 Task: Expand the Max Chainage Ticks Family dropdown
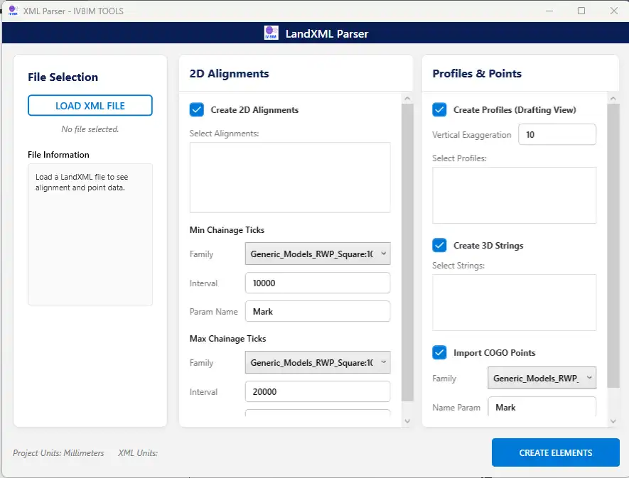click(317, 363)
